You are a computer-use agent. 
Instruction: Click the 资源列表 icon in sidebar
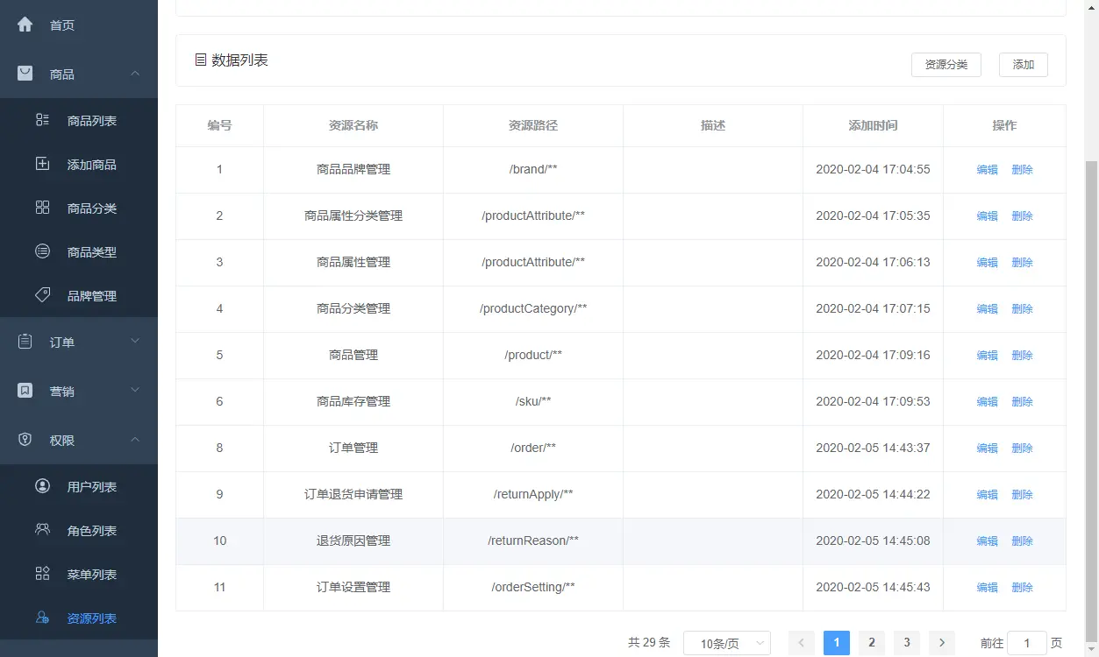tap(42, 618)
